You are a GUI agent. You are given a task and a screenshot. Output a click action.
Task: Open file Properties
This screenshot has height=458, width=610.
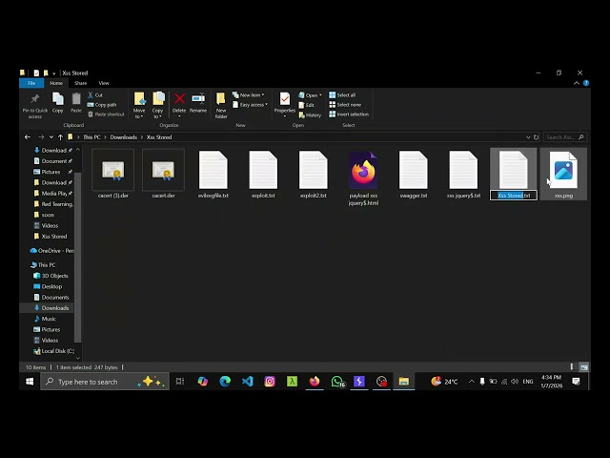pos(285,104)
